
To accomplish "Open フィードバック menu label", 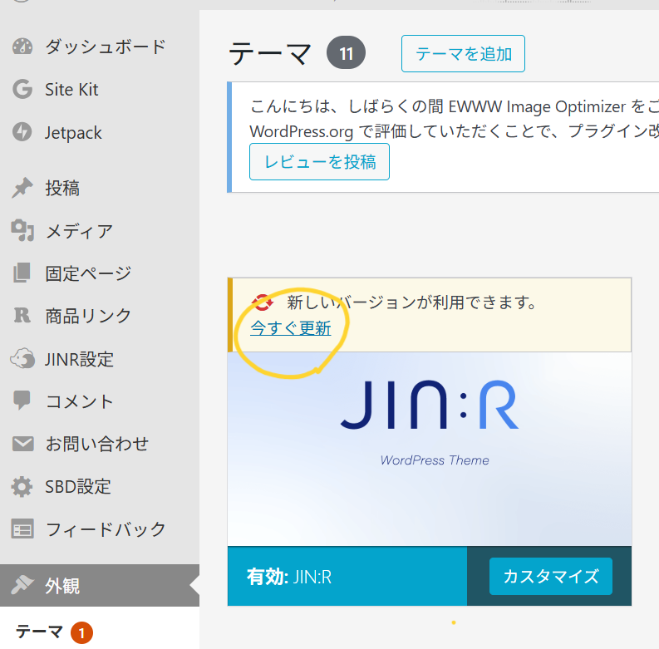I will pyautogui.click(x=105, y=529).
